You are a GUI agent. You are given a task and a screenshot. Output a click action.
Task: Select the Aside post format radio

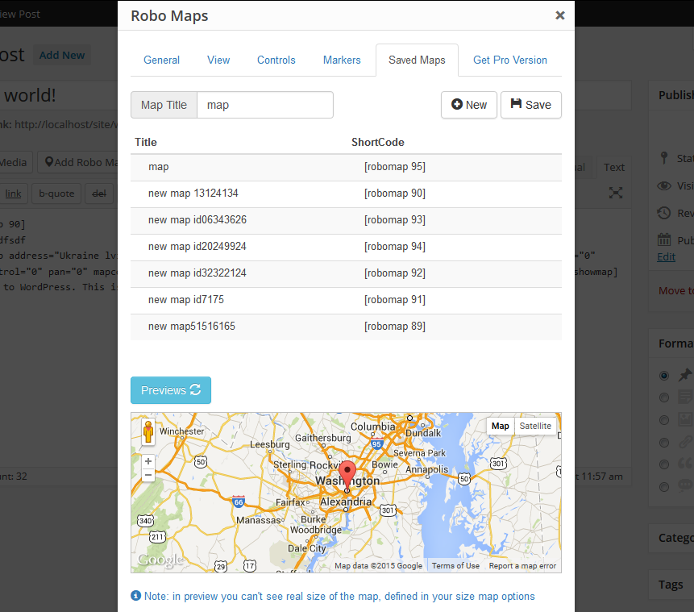pos(664,398)
